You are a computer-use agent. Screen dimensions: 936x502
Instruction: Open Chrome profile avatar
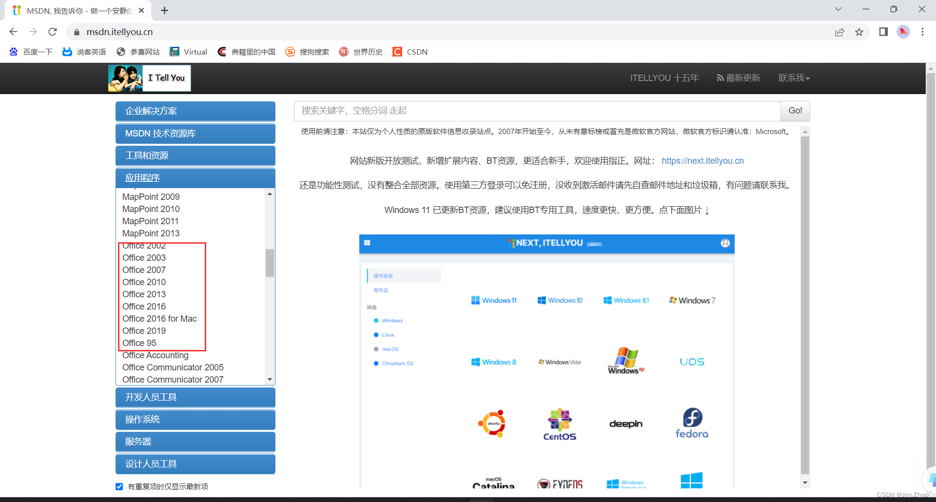pos(903,32)
